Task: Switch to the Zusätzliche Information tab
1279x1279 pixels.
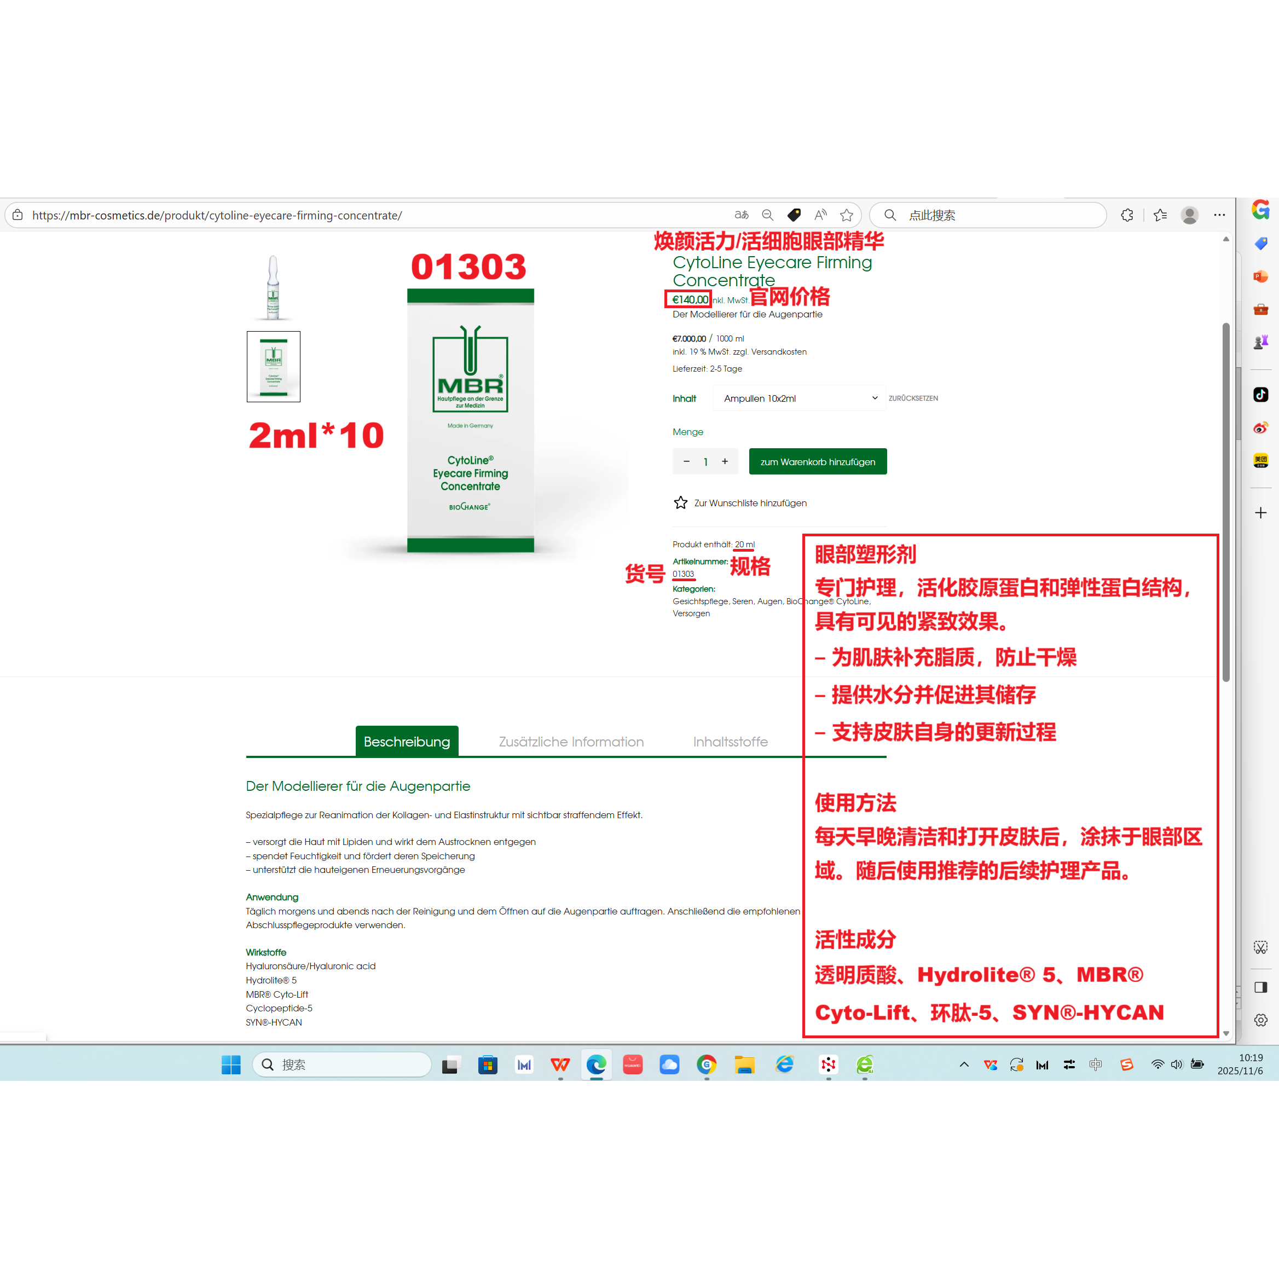Action: click(571, 742)
